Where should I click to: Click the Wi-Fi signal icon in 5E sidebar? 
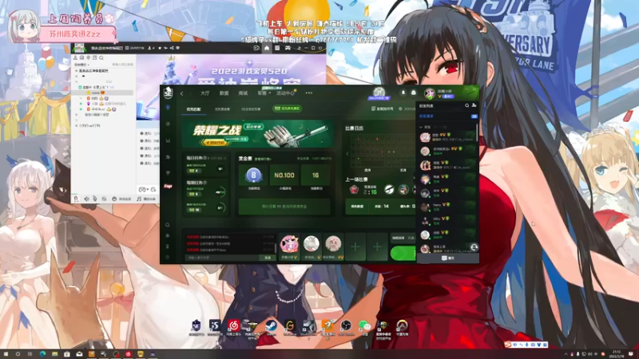pyautogui.click(x=168, y=173)
